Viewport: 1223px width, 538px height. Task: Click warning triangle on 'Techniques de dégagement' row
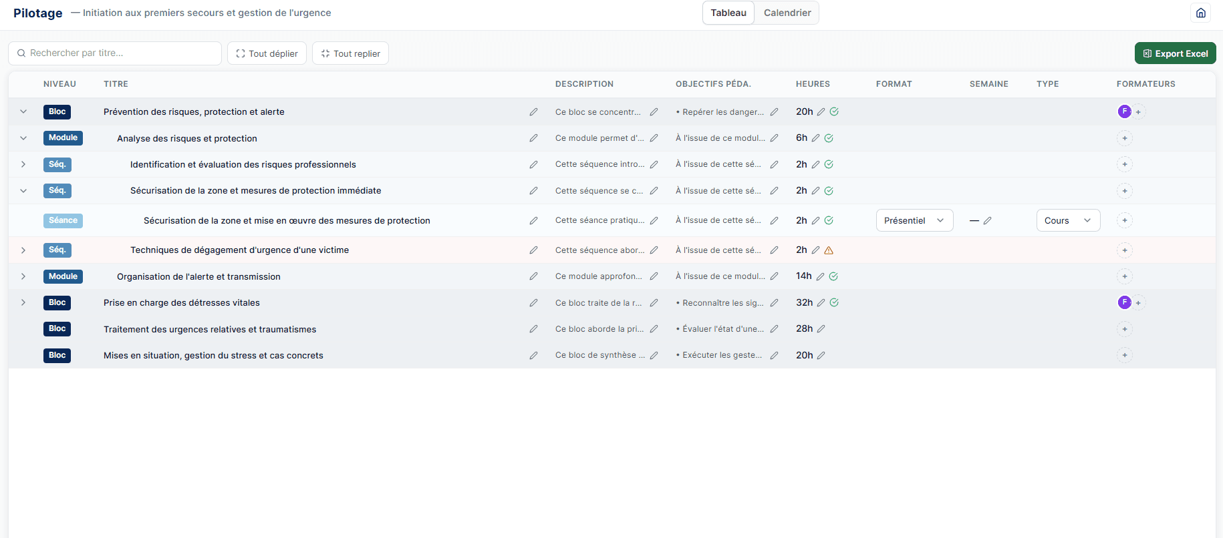[829, 250]
